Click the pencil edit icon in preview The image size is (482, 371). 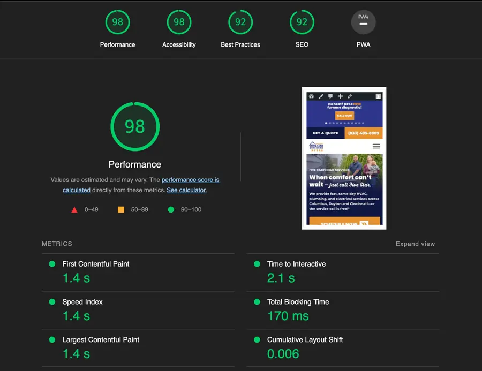coord(350,96)
